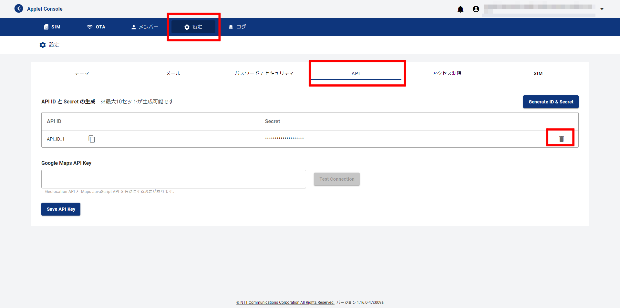The height and width of the screenshot is (308, 620).
Task: Switch to the パスワード / セキュリティ tab
Action: tap(264, 73)
